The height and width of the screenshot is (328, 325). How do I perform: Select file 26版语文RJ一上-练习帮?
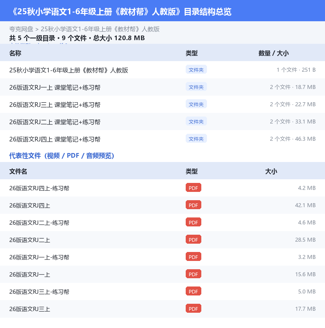[x=162, y=257]
